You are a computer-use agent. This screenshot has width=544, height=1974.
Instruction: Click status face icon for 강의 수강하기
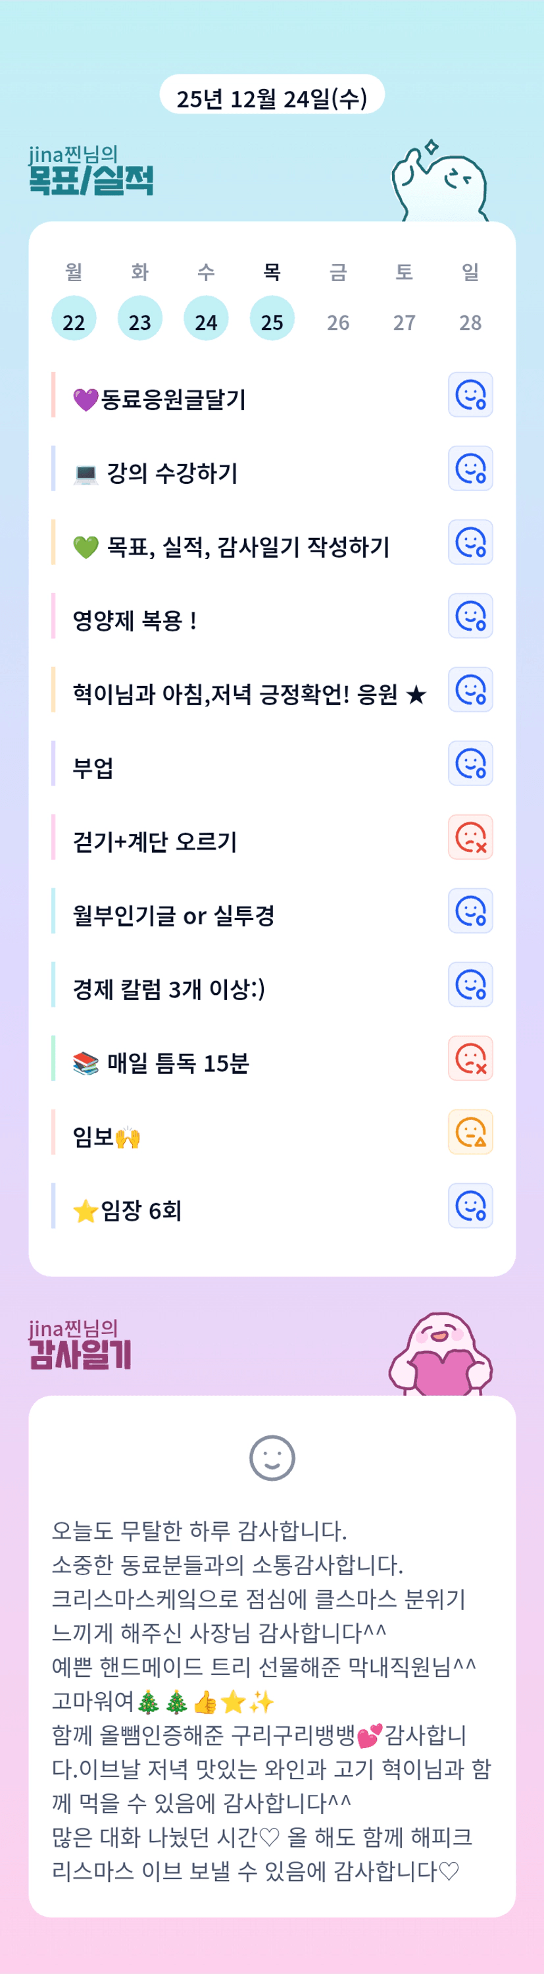[x=470, y=469]
